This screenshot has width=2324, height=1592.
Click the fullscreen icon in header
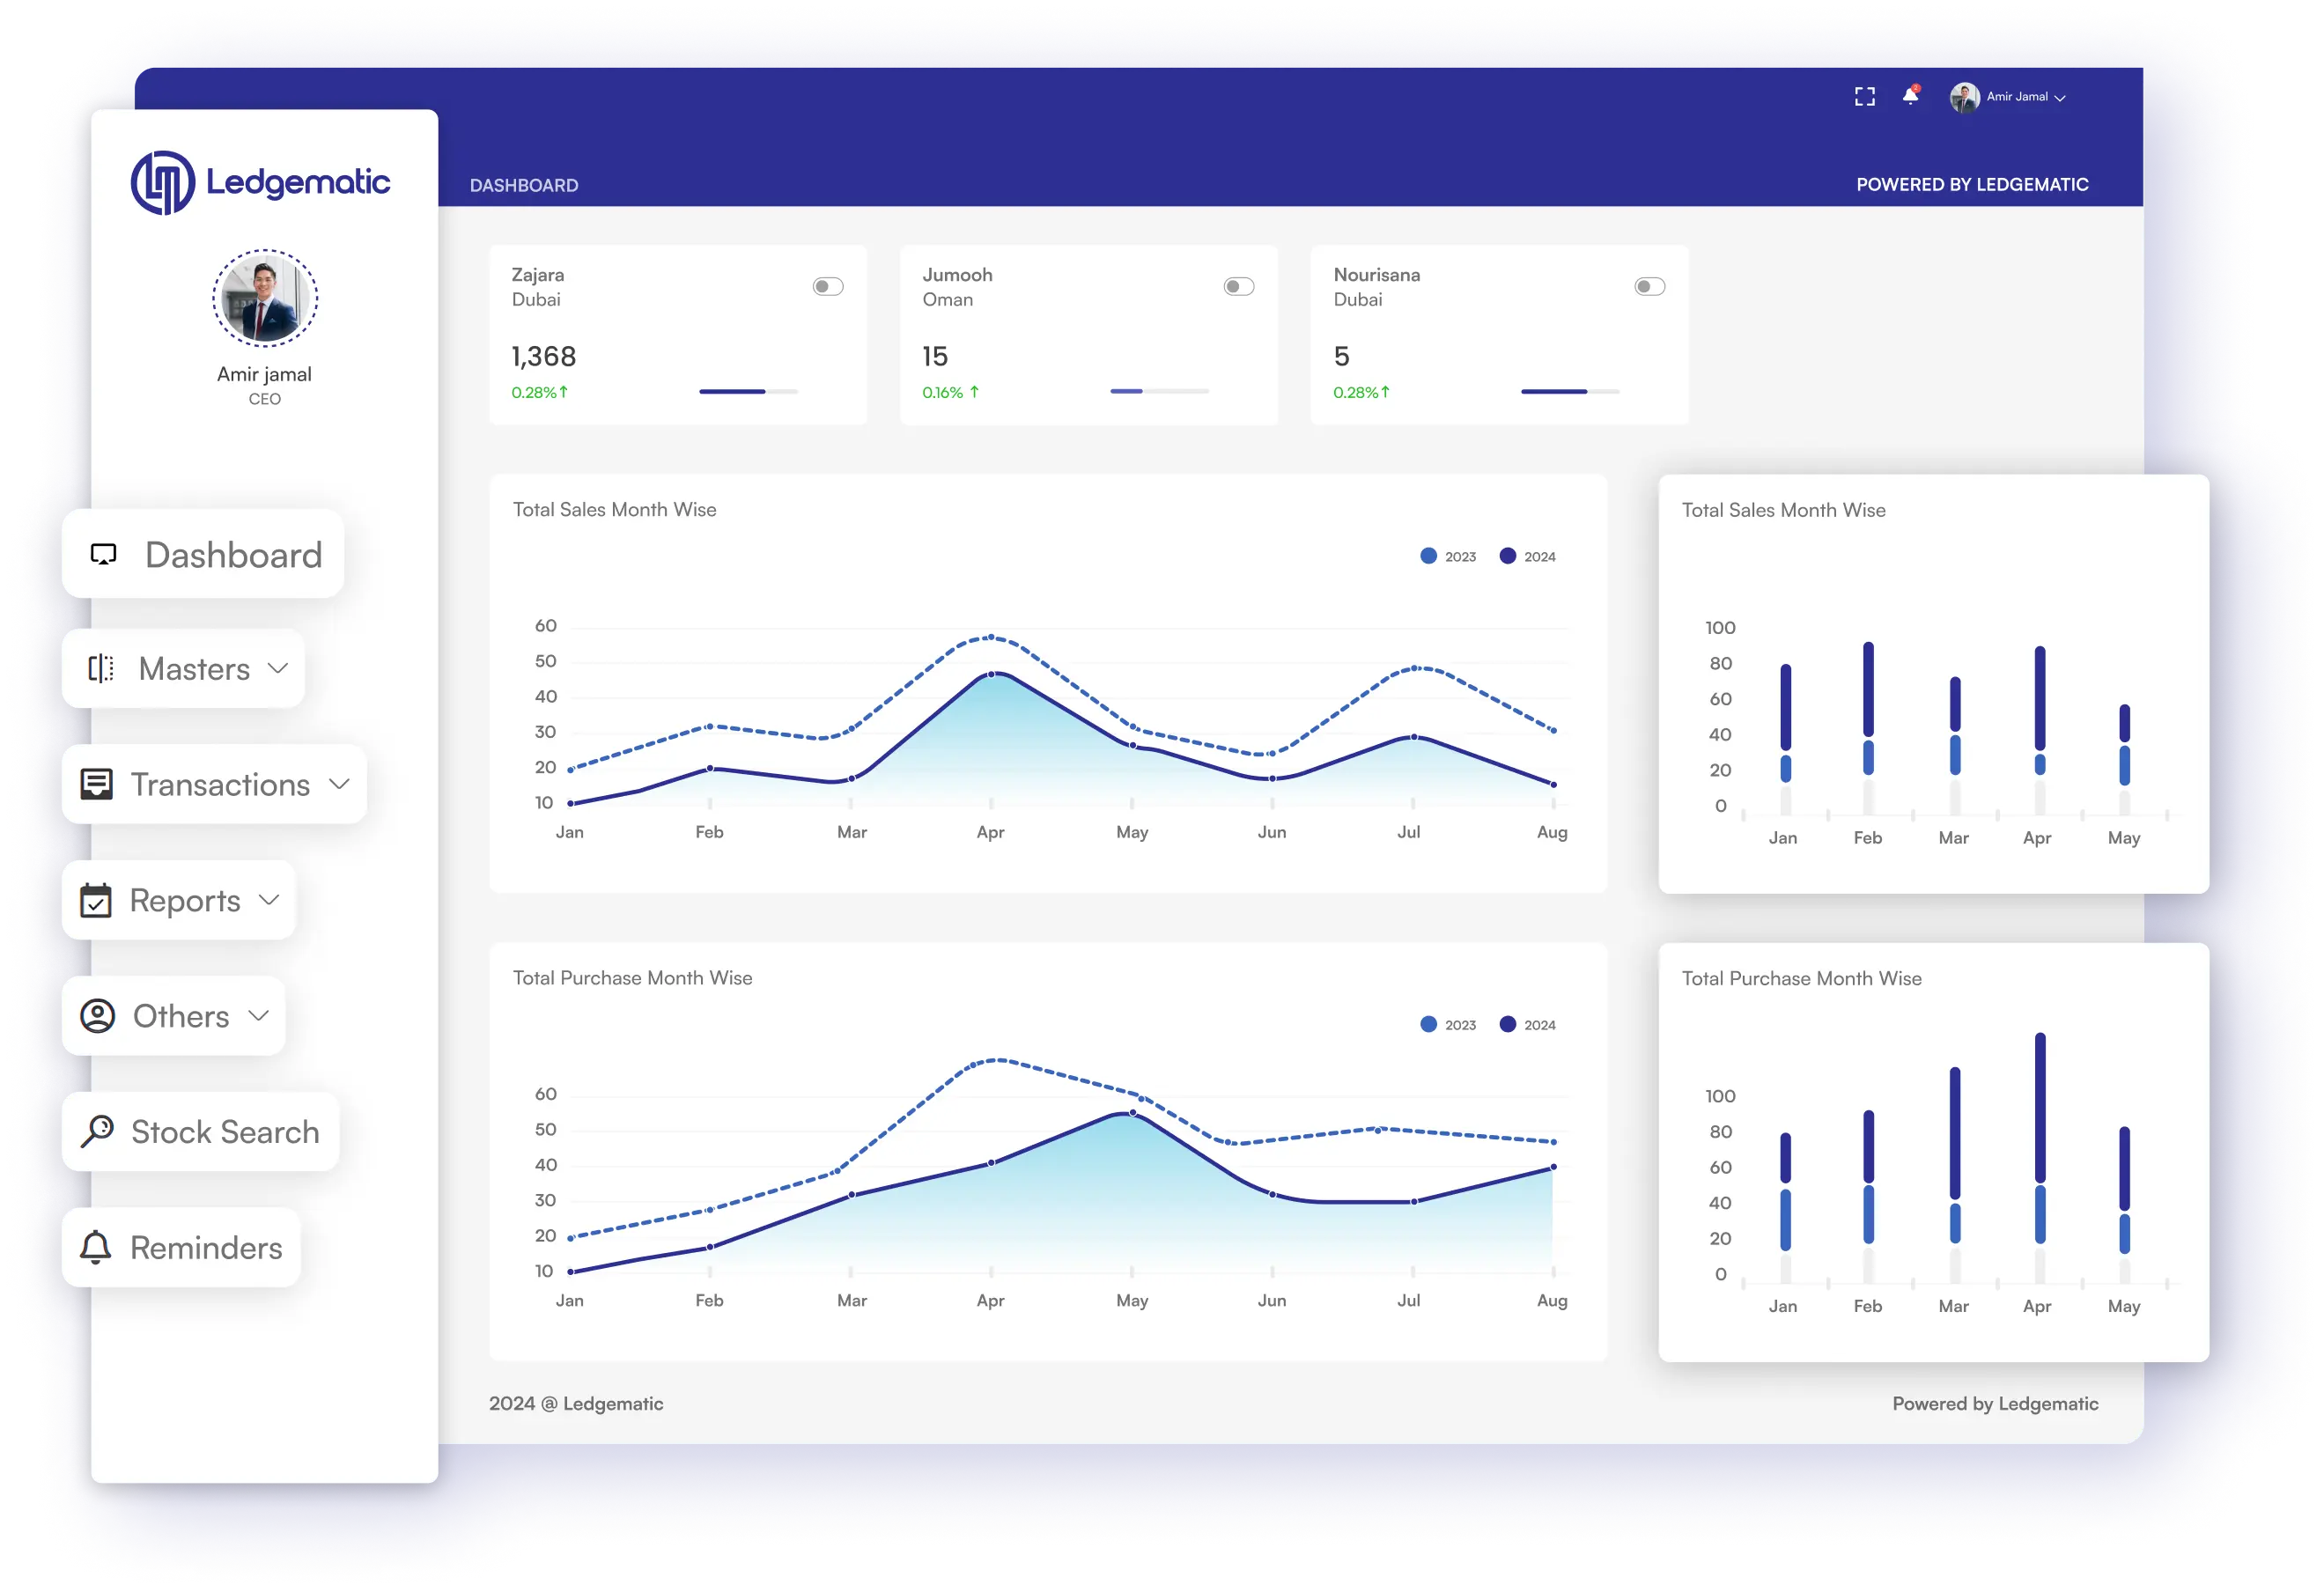tap(1864, 96)
